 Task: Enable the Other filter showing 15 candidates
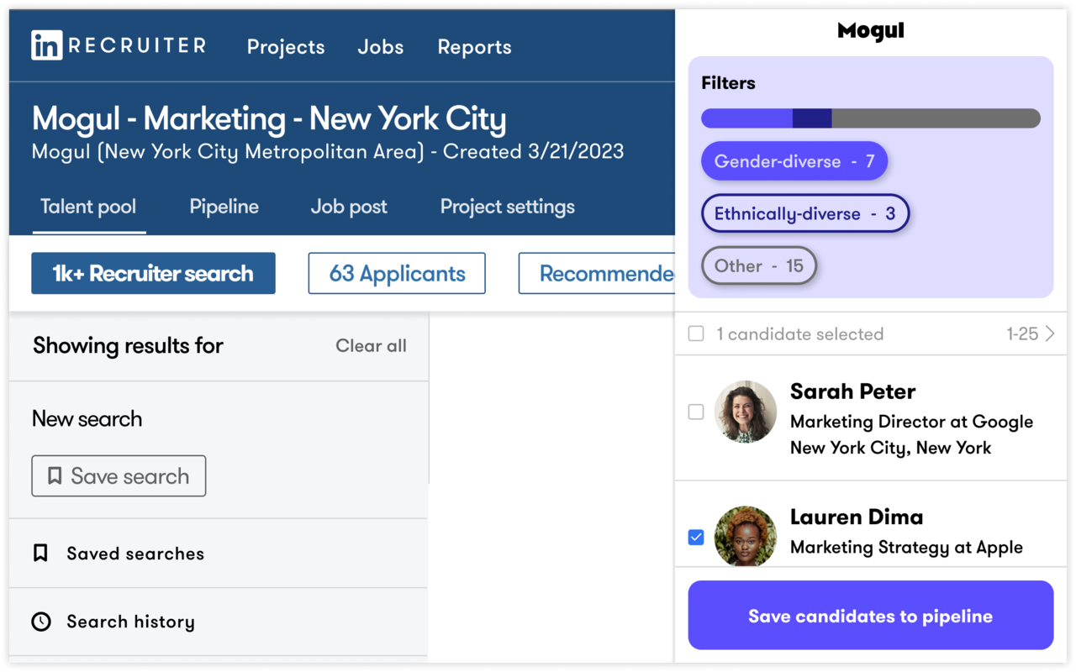click(x=758, y=265)
